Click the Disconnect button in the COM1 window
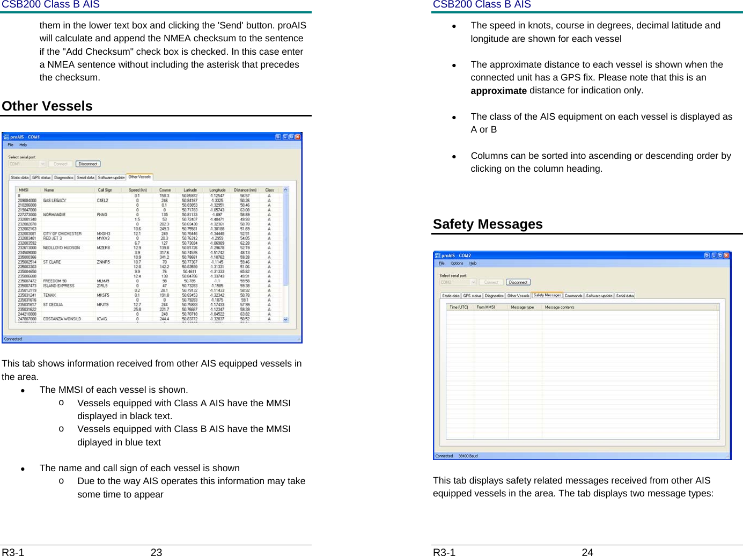This screenshot has height=556, width=743. (x=89, y=164)
